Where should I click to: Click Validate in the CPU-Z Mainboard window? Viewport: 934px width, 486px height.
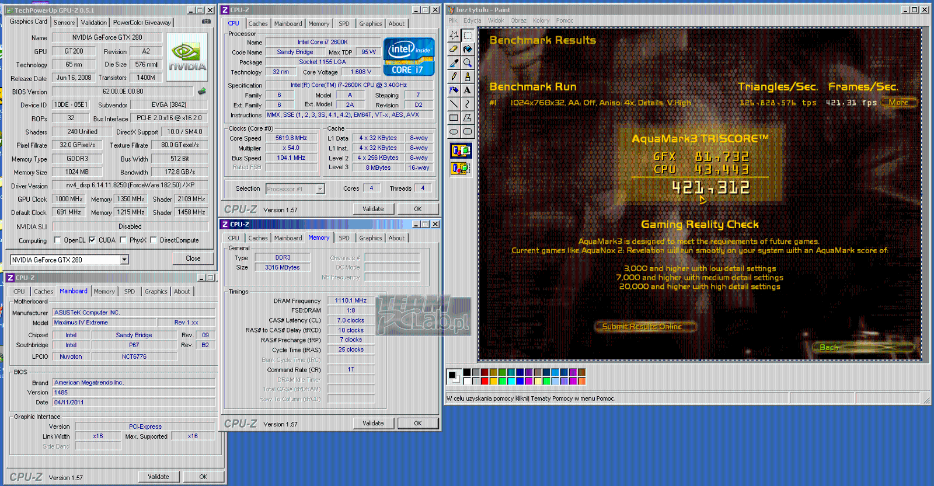pyautogui.click(x=158, y=477)
